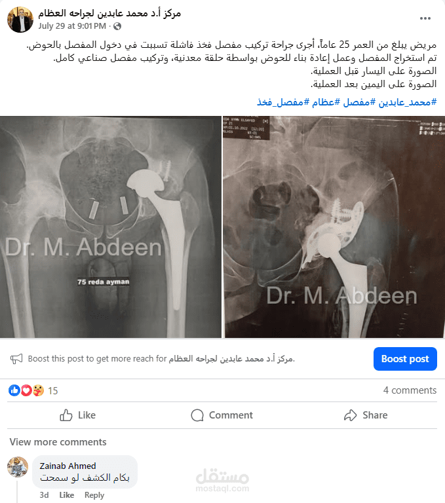Reply to Zainab Ahmed's comment
The width and height of the screenshot is (445, 503).
(94, 495)
